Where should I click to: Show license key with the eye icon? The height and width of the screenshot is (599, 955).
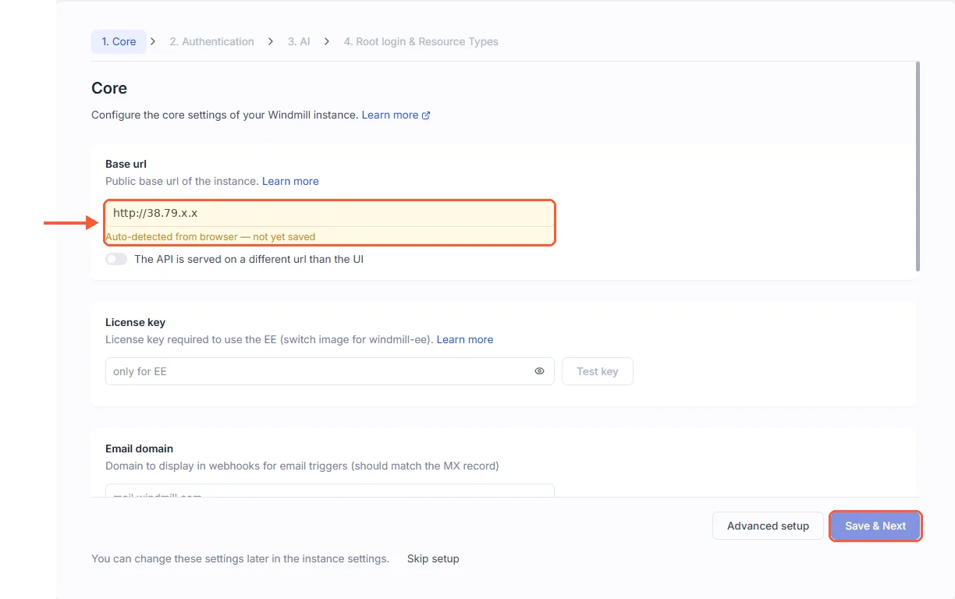[x=539, y=371]
